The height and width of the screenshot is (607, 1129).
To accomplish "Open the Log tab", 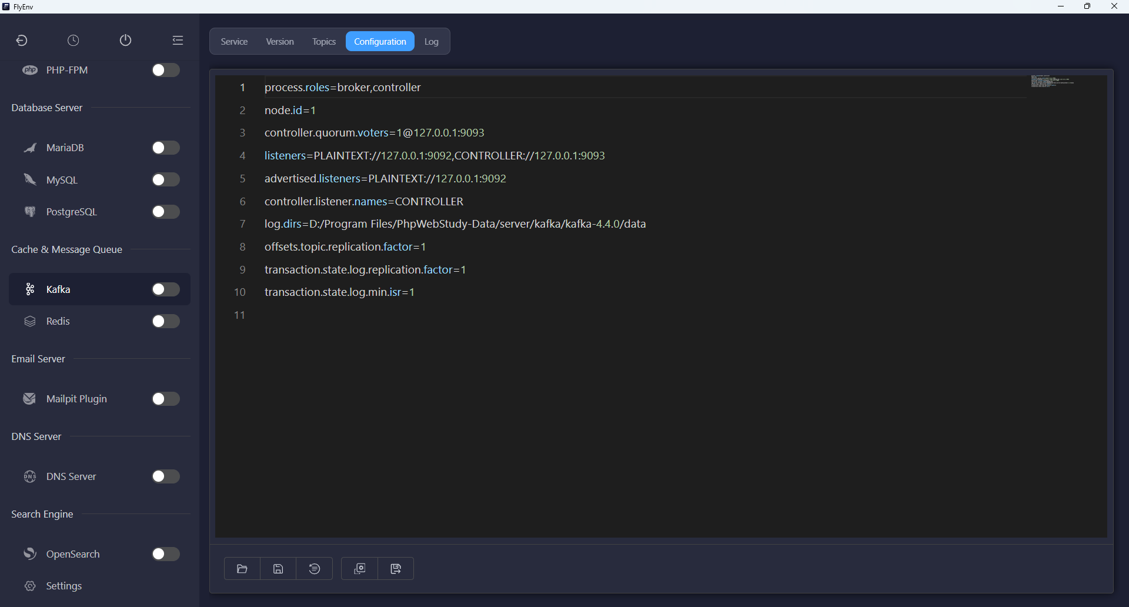I will (432, 42).
